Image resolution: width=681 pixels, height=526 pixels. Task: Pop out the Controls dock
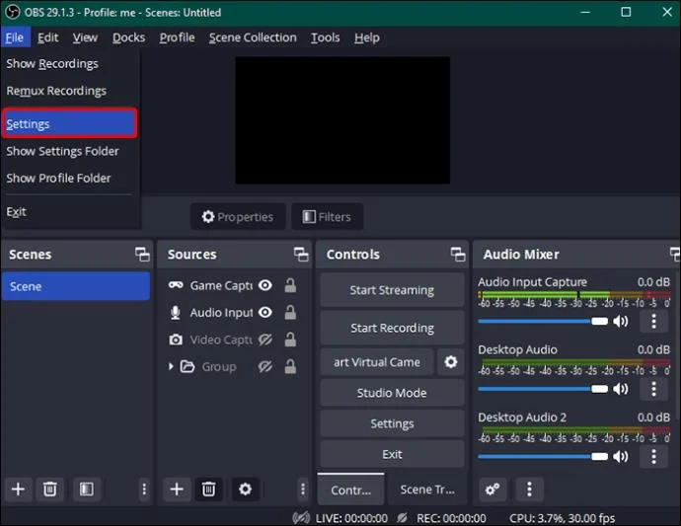[458, 255]
